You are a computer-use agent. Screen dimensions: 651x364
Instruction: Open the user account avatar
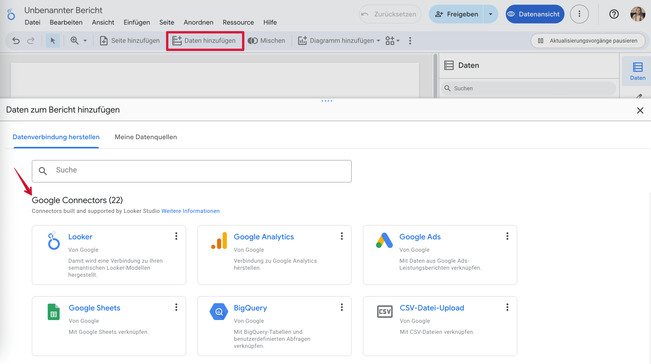click(x=638, y=14)
